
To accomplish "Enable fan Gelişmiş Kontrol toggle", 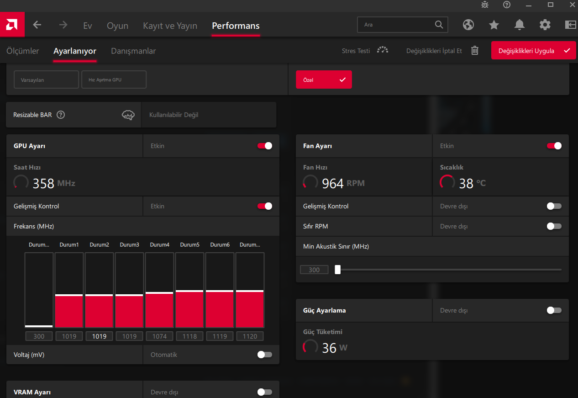I will [x=554, y=206].
